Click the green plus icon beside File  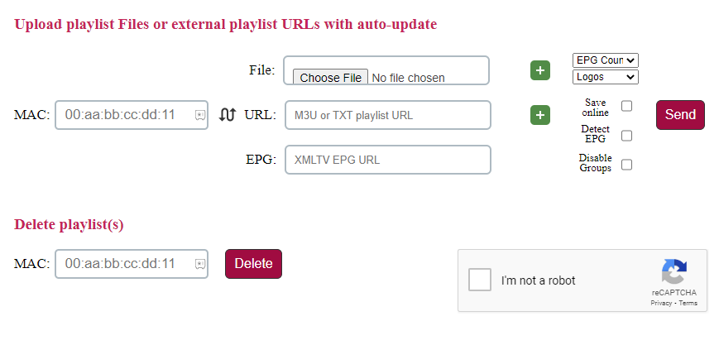tap(540, 71)
